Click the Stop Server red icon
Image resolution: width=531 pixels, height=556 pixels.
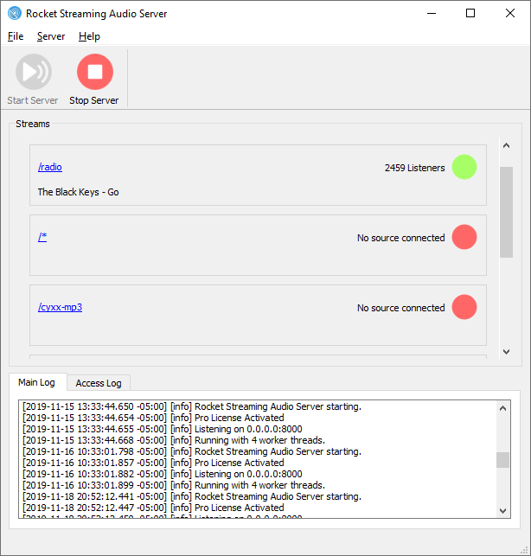click(x=95, y=72)
